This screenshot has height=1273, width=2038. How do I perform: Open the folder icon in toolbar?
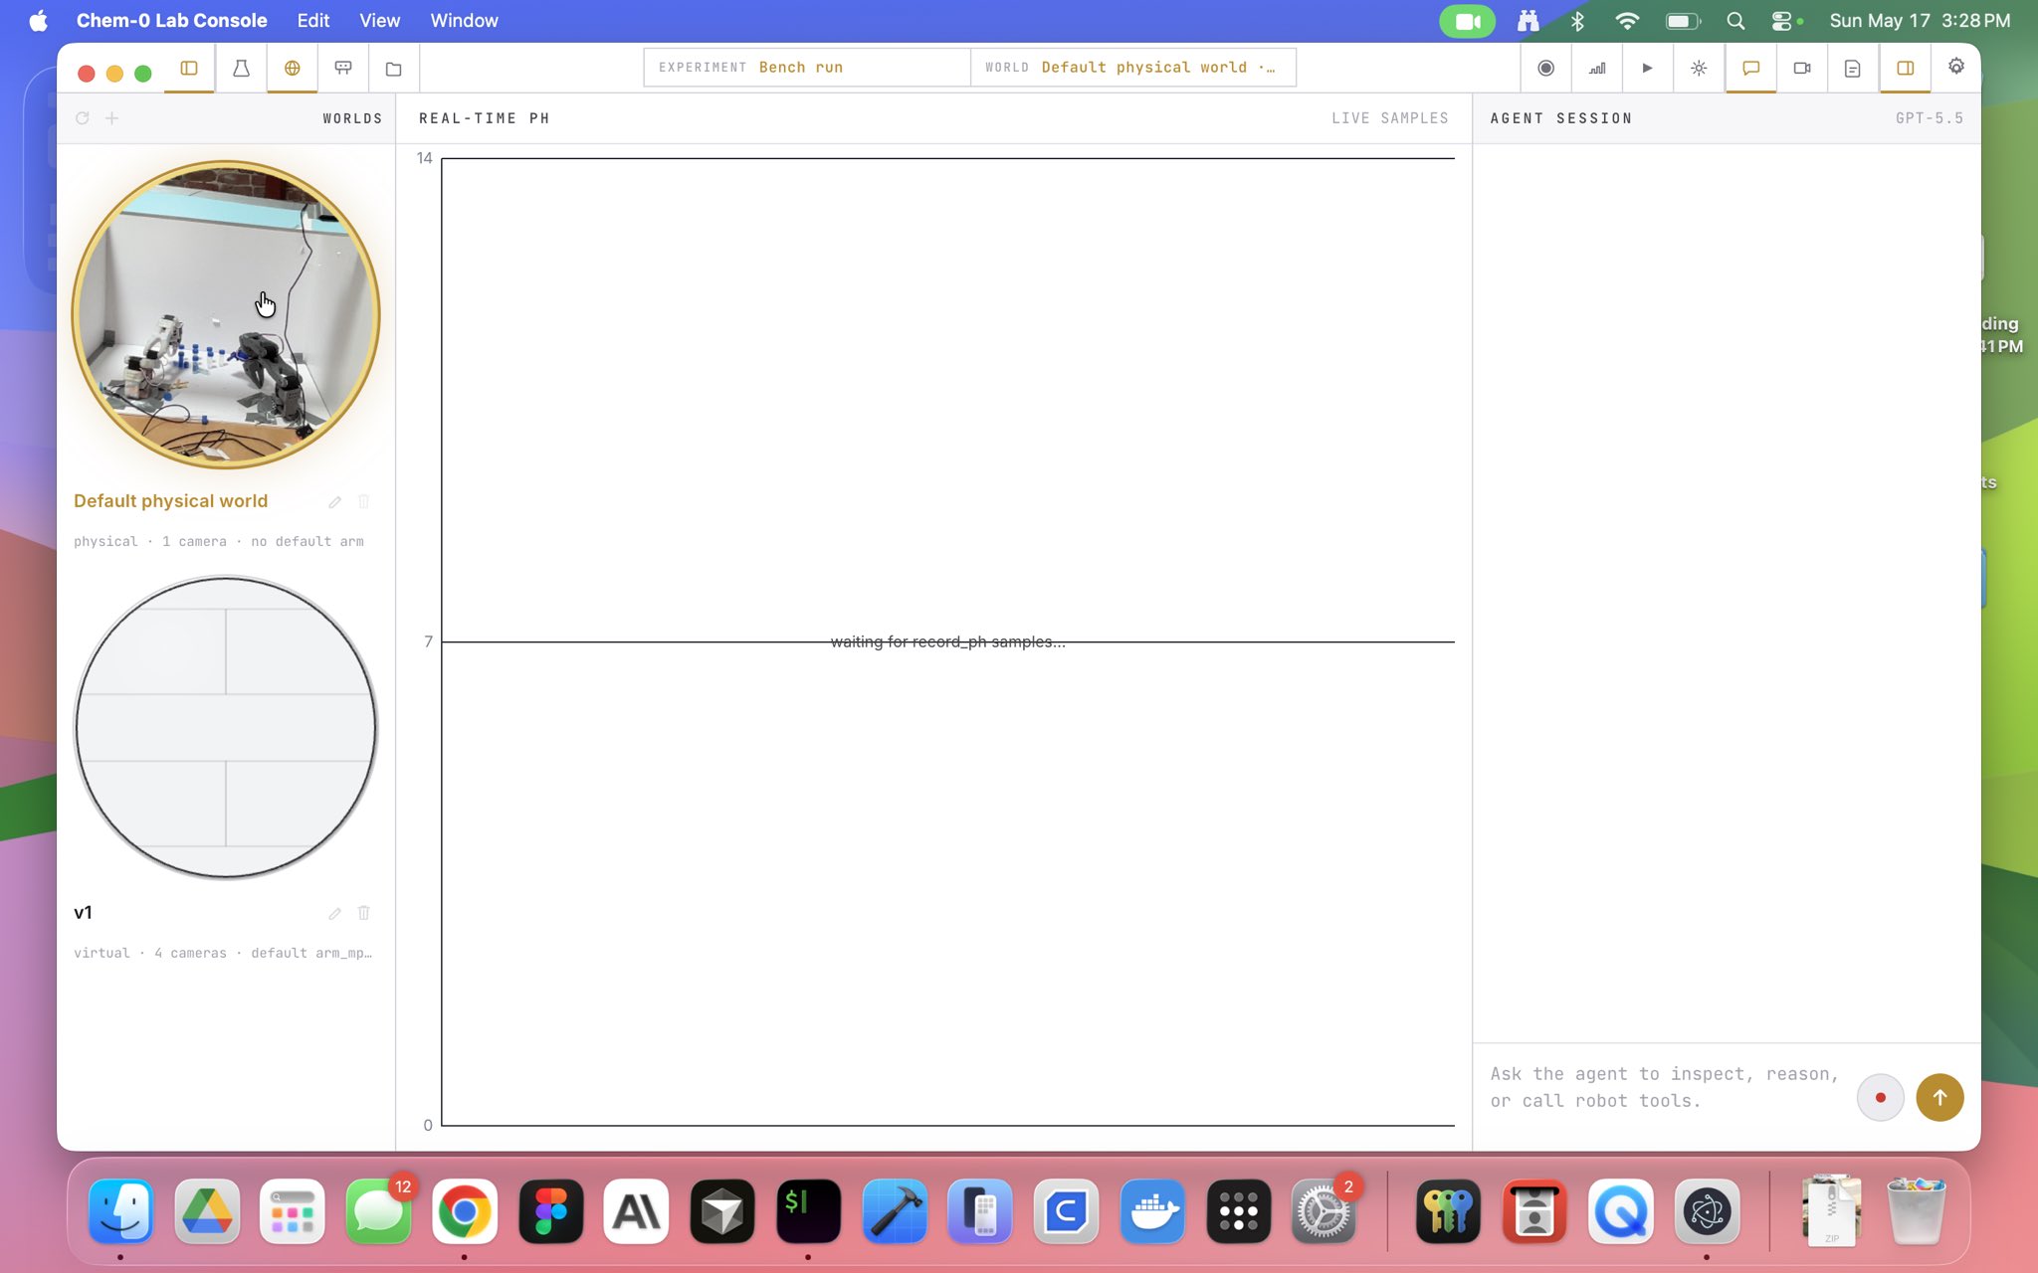coord(394,68)
